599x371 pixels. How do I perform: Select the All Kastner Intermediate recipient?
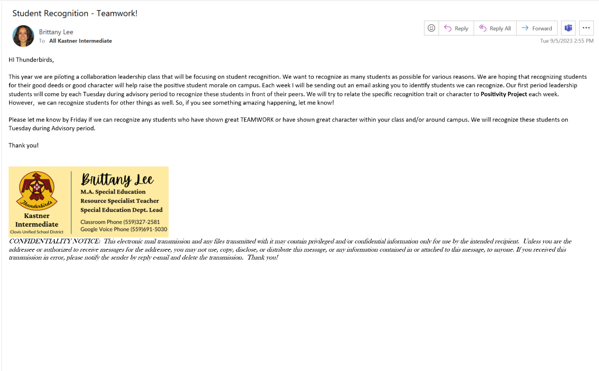(81, 41)
